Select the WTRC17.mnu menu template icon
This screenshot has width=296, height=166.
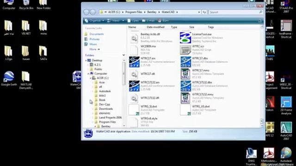click(x=185, y=74)
